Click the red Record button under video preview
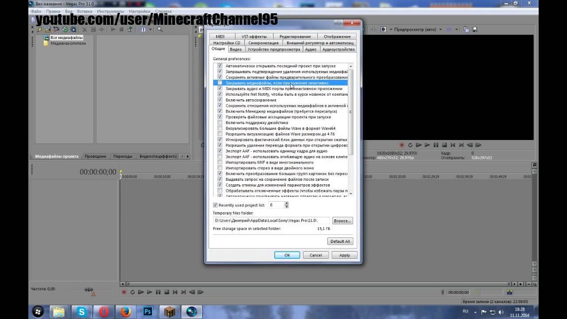Screen dimensions: 567x319 coord(402,145)
